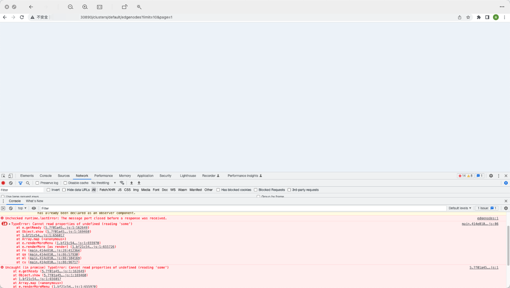Click the inspect element picker icon
The image size is (510, 288).
3,176
